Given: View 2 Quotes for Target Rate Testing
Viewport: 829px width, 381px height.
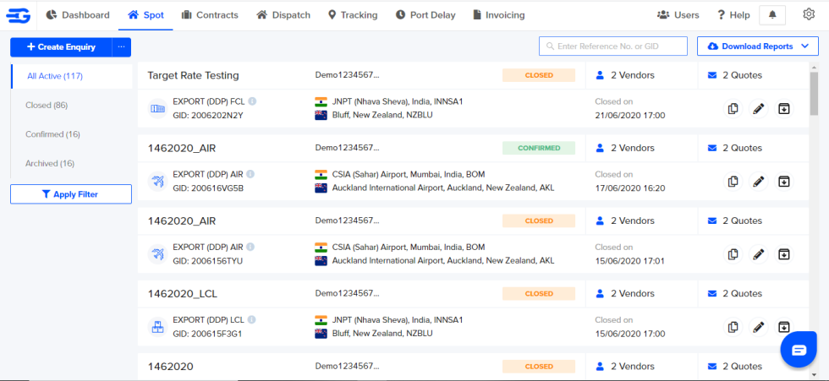Looking at the screenshot, I should click(734, 75).
